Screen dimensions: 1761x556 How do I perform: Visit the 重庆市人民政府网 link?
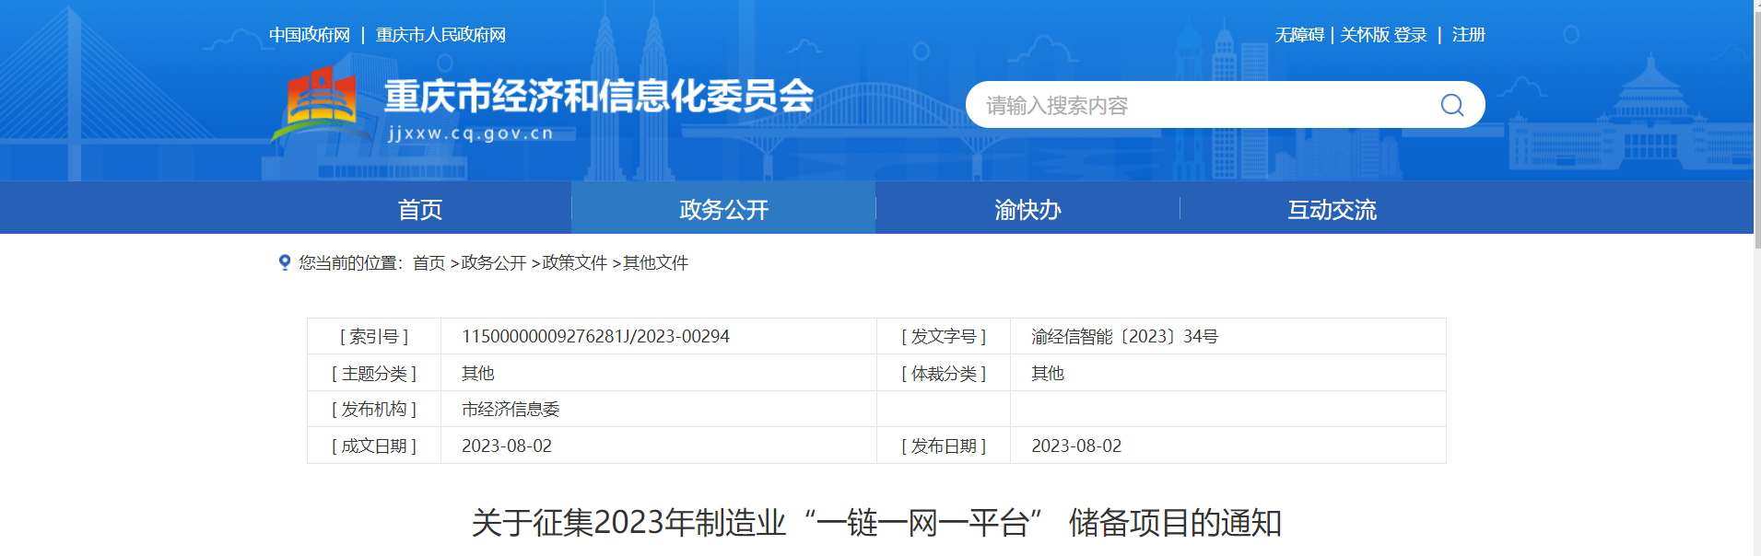[440, 35]
